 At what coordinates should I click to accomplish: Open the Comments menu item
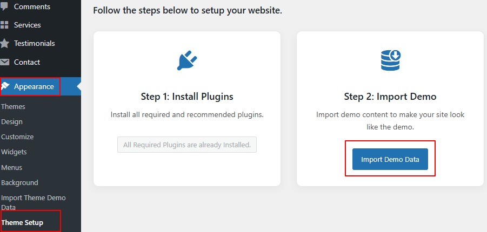coord(32,7)
